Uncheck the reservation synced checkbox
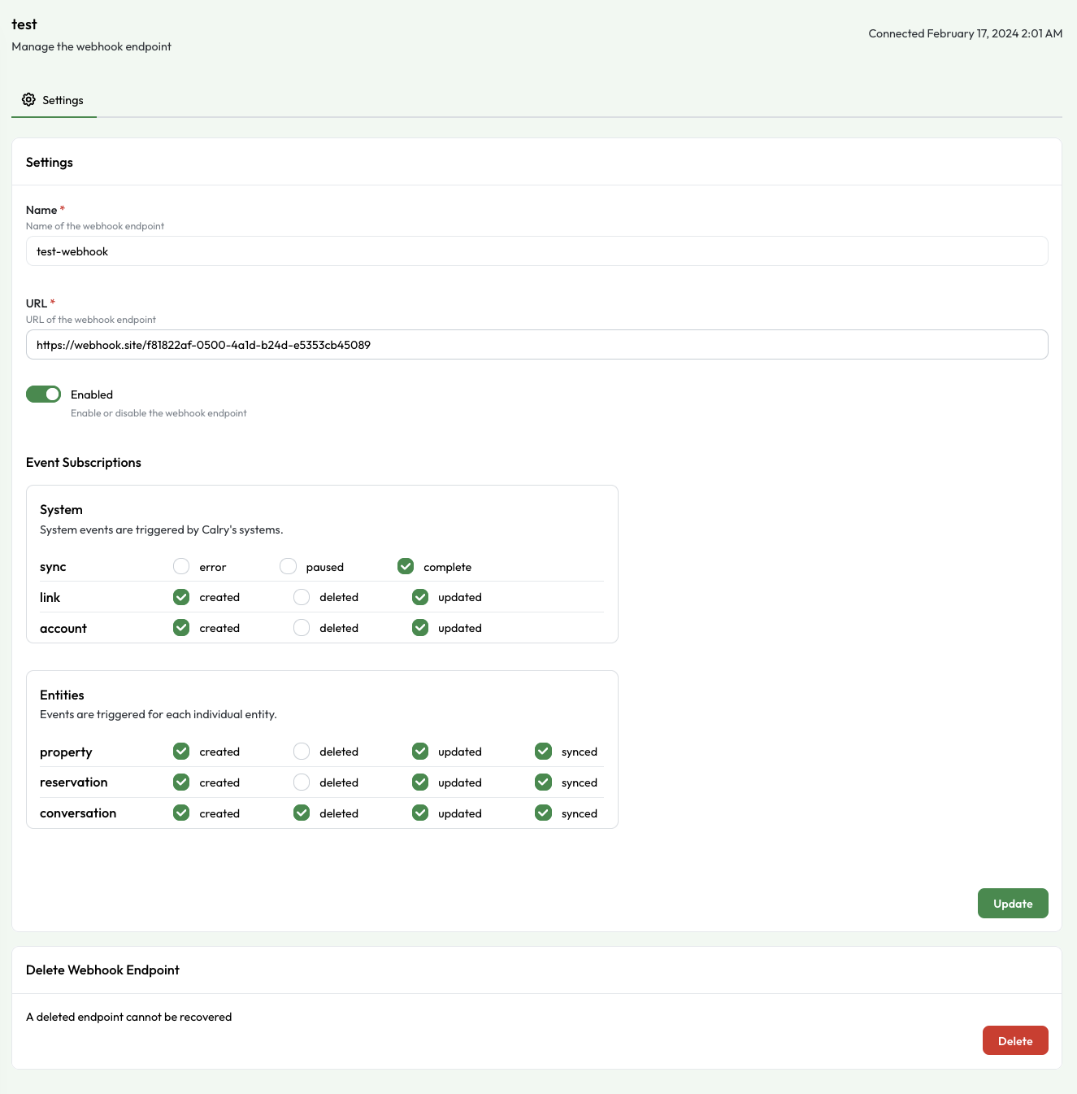This screenshot has height=1094, width=1077. [x=544, y=782]
